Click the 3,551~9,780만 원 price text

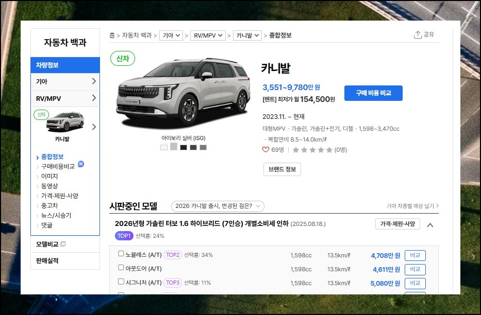coord(291,87)
